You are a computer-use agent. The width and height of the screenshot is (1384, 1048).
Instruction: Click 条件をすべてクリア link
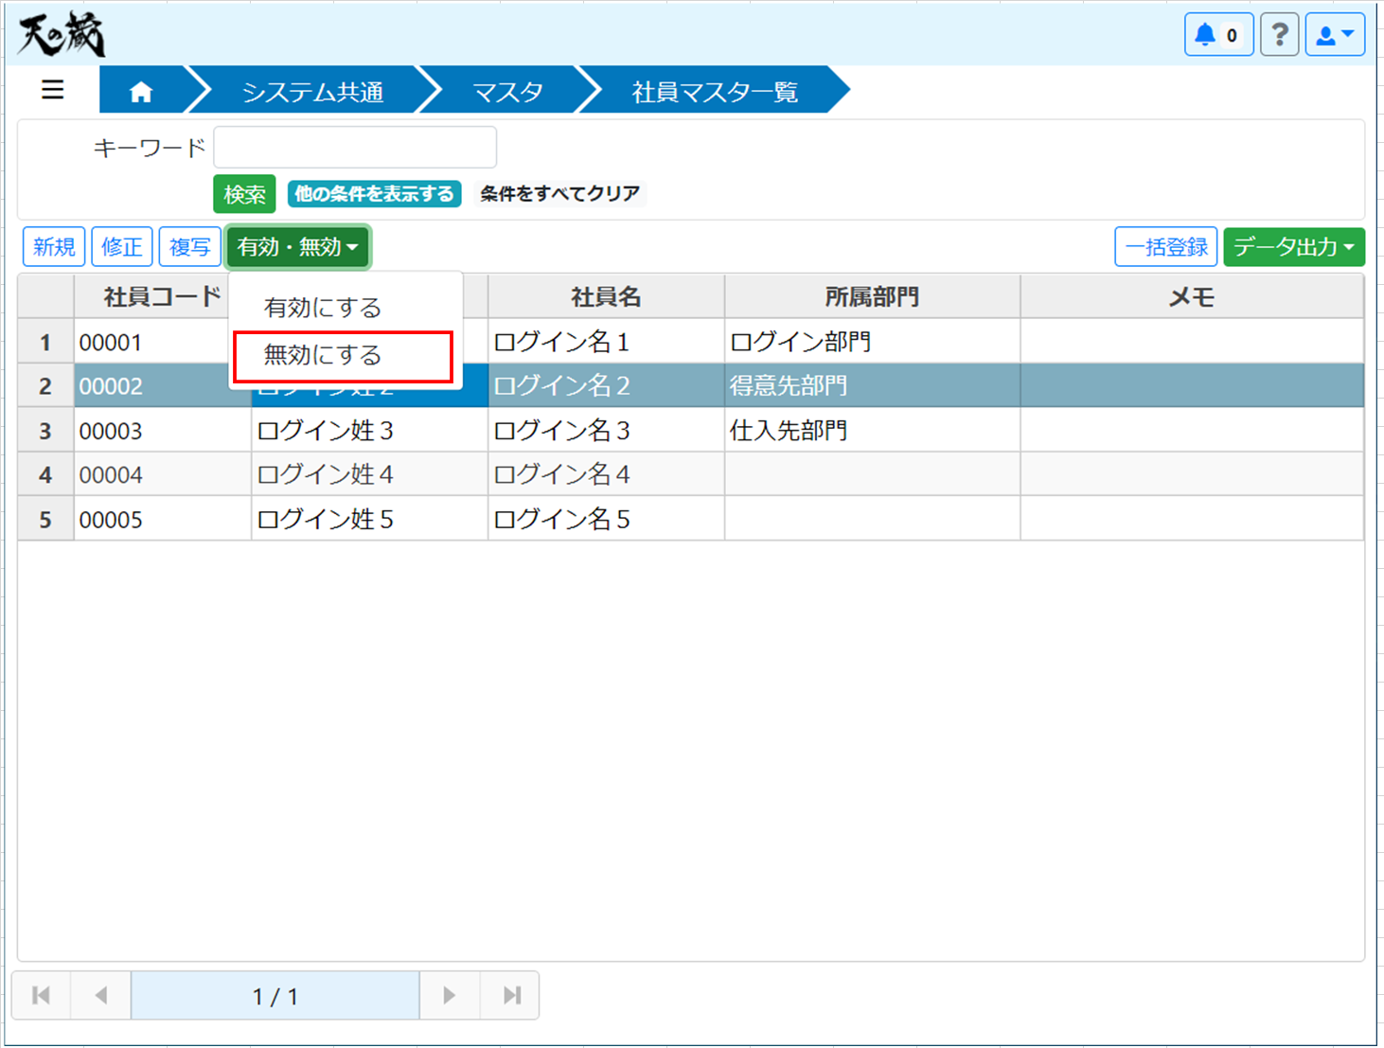[x=559, y=194]
